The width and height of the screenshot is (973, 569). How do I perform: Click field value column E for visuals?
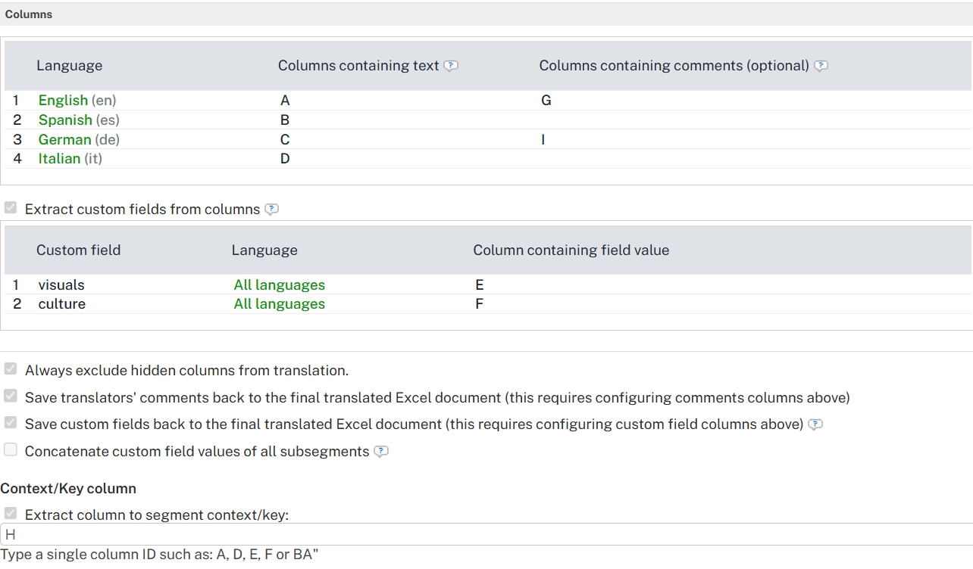tap(480, 285)
